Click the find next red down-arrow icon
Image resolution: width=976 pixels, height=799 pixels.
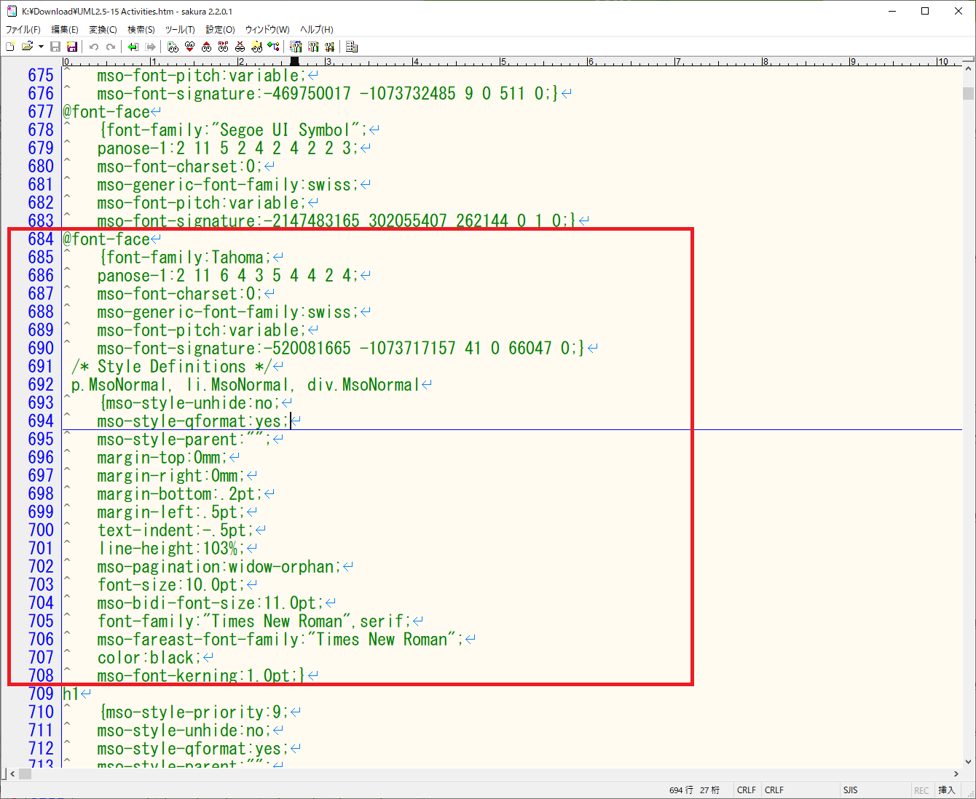(x=189, y=47)
